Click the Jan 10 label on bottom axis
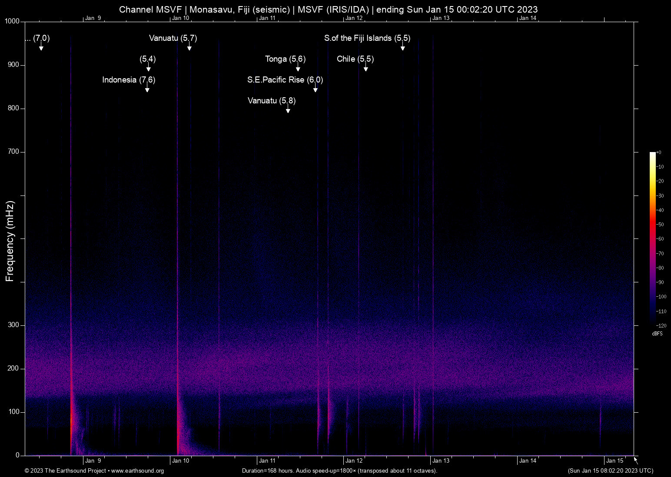 [181, 461]
